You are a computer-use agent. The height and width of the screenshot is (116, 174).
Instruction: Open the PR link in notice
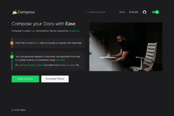pyautogui.click(x=37, y=43)
